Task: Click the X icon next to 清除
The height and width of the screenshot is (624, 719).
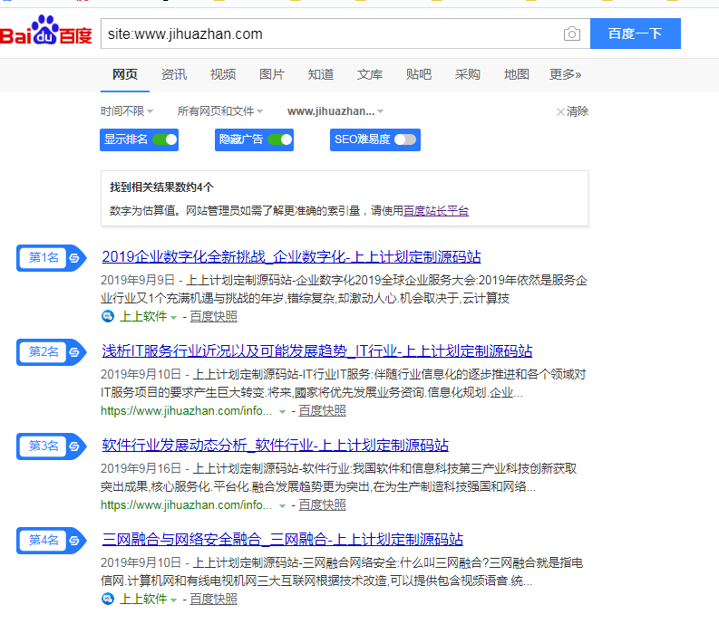Action: 560,111
